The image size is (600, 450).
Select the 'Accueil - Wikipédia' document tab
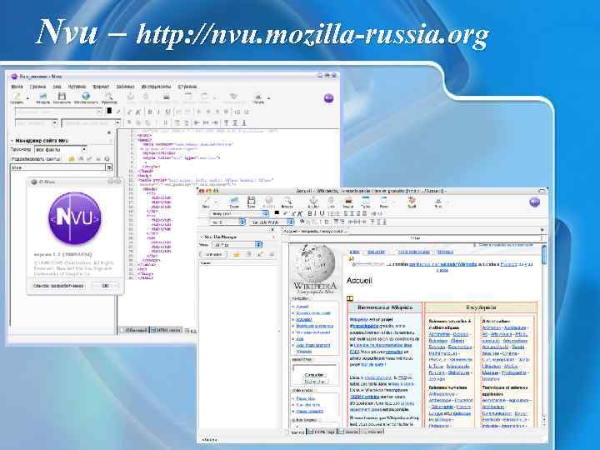tap(315, 231)
